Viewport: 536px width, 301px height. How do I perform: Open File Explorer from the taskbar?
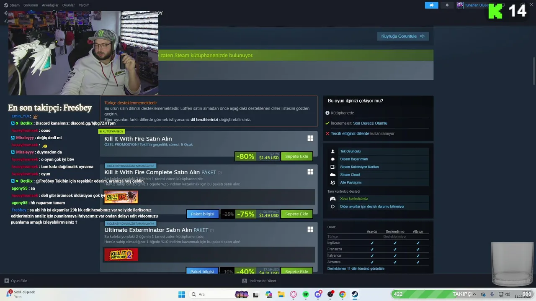coord(281,294)
